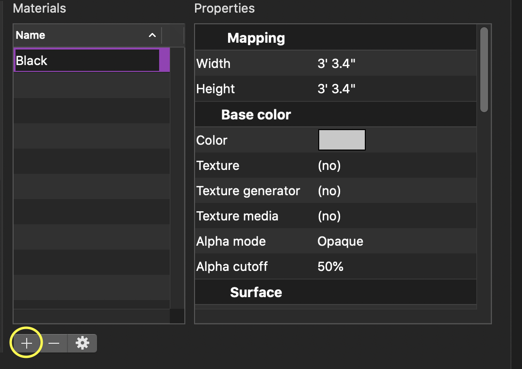Screen dimensions: 522x369
Task: Remove selected material with minus button
Action: point(54,343)
